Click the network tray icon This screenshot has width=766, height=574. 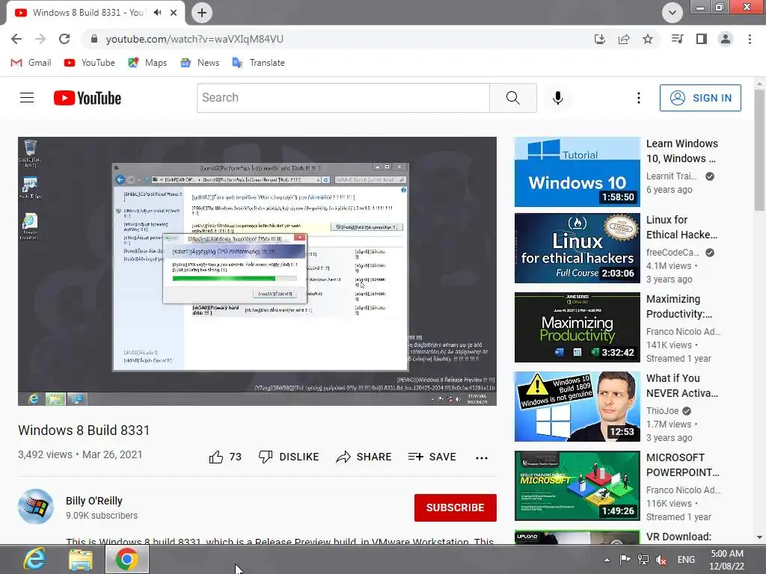[x=643, y=560]
